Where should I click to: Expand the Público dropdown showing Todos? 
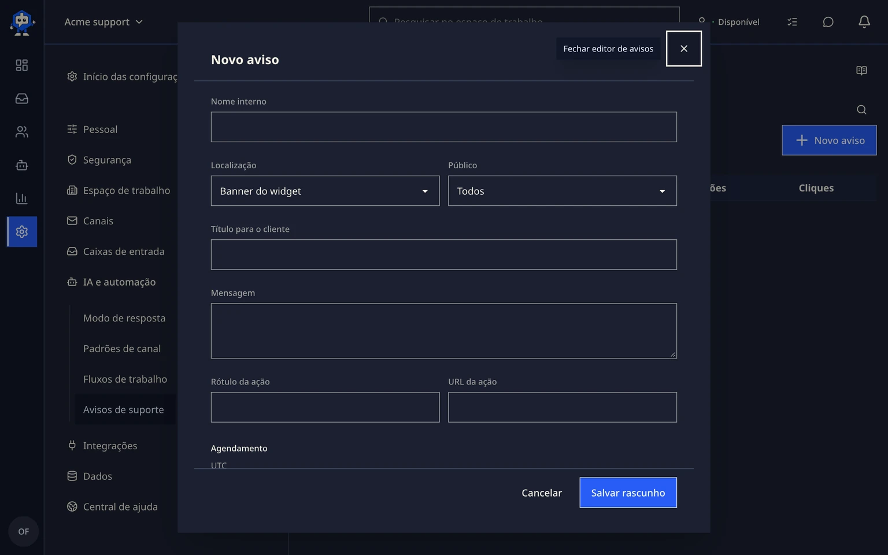(x=562, y=191)
